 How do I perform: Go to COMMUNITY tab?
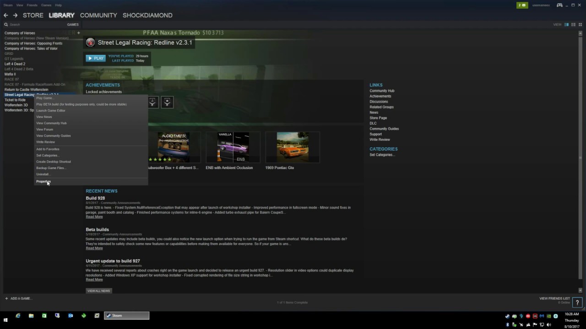98,15
